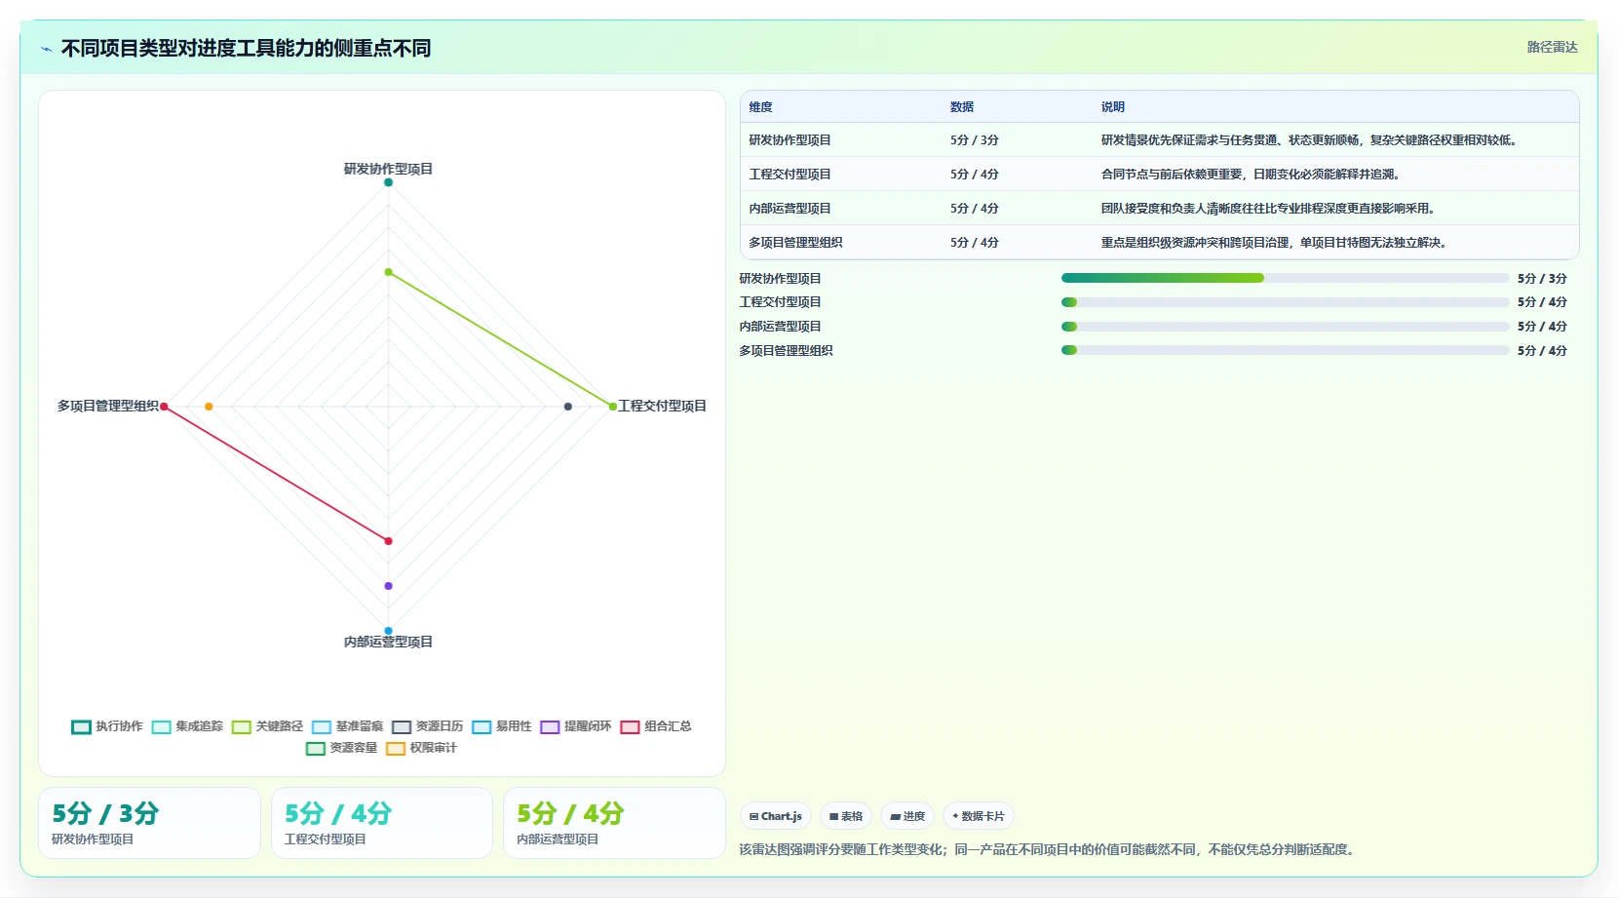Open the 5分 / 4分 内部运营型项目 stat card
Image resolution: width=1618 pixels, height=898 pixels.
[x=614, y=823]
